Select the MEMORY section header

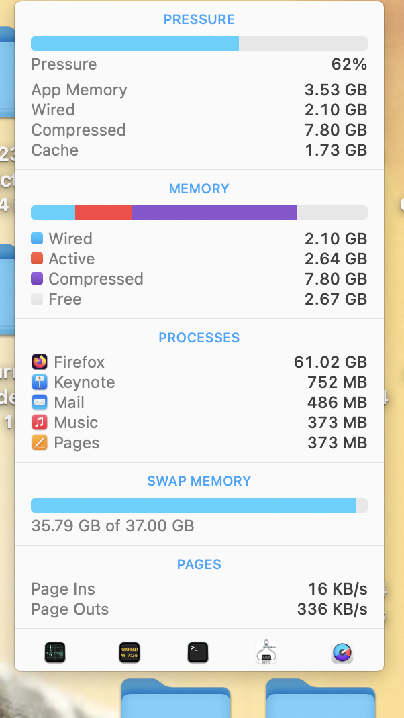pos(199,189)
